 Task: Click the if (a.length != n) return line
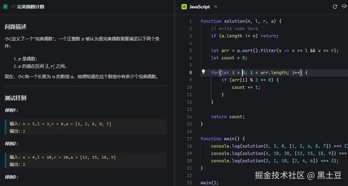(245, 36)
